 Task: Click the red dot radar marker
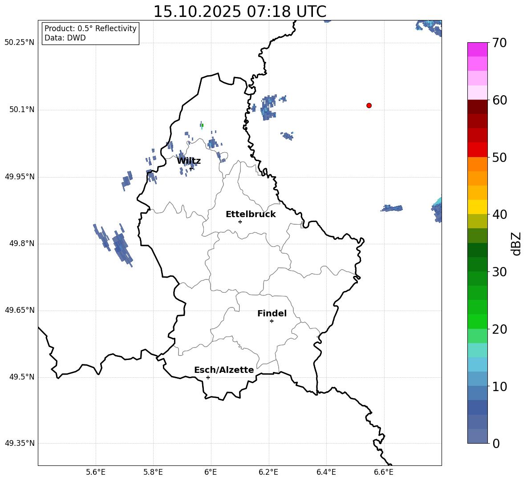[x=369, y=105]
